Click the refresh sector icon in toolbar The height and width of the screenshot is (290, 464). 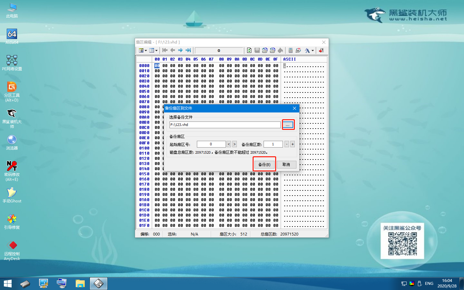click(x=249, y=50)
